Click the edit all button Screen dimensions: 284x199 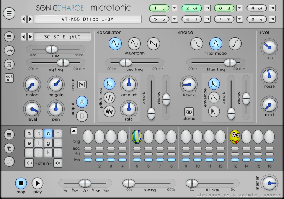pyautogui.click(x=9, y=78)
